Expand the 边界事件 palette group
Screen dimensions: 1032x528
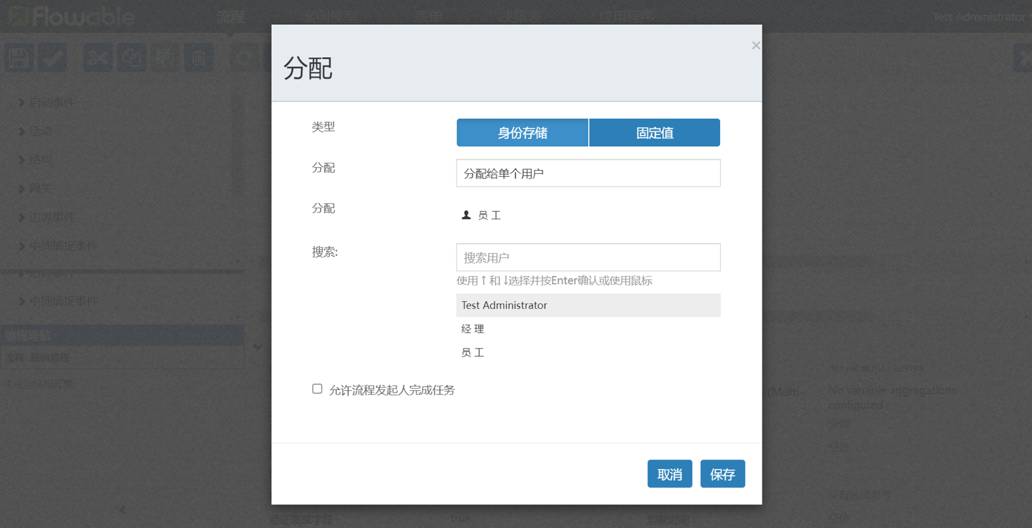coord(51,218)
